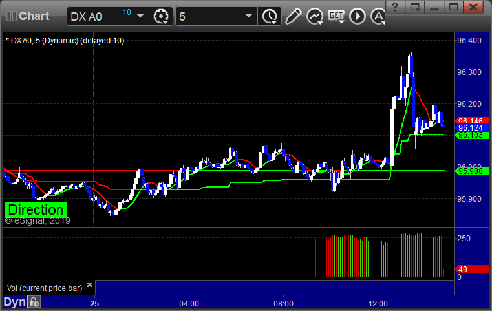Click the blue 96.124 last price marker

point(472,128)
